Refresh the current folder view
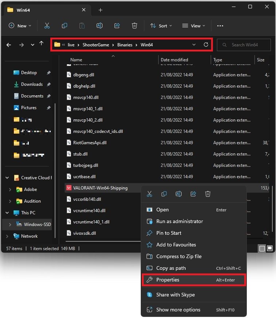The height and width of the screenshot is (318, 276). point(206,45)
